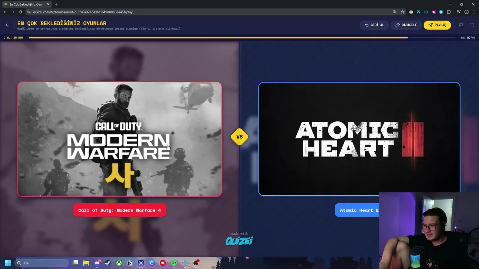The image size is (479, 269).
Task: Select the En Çok Beklediğiniz Oyunlar tab
Action: pyautogui.click(x=26, y=4)
